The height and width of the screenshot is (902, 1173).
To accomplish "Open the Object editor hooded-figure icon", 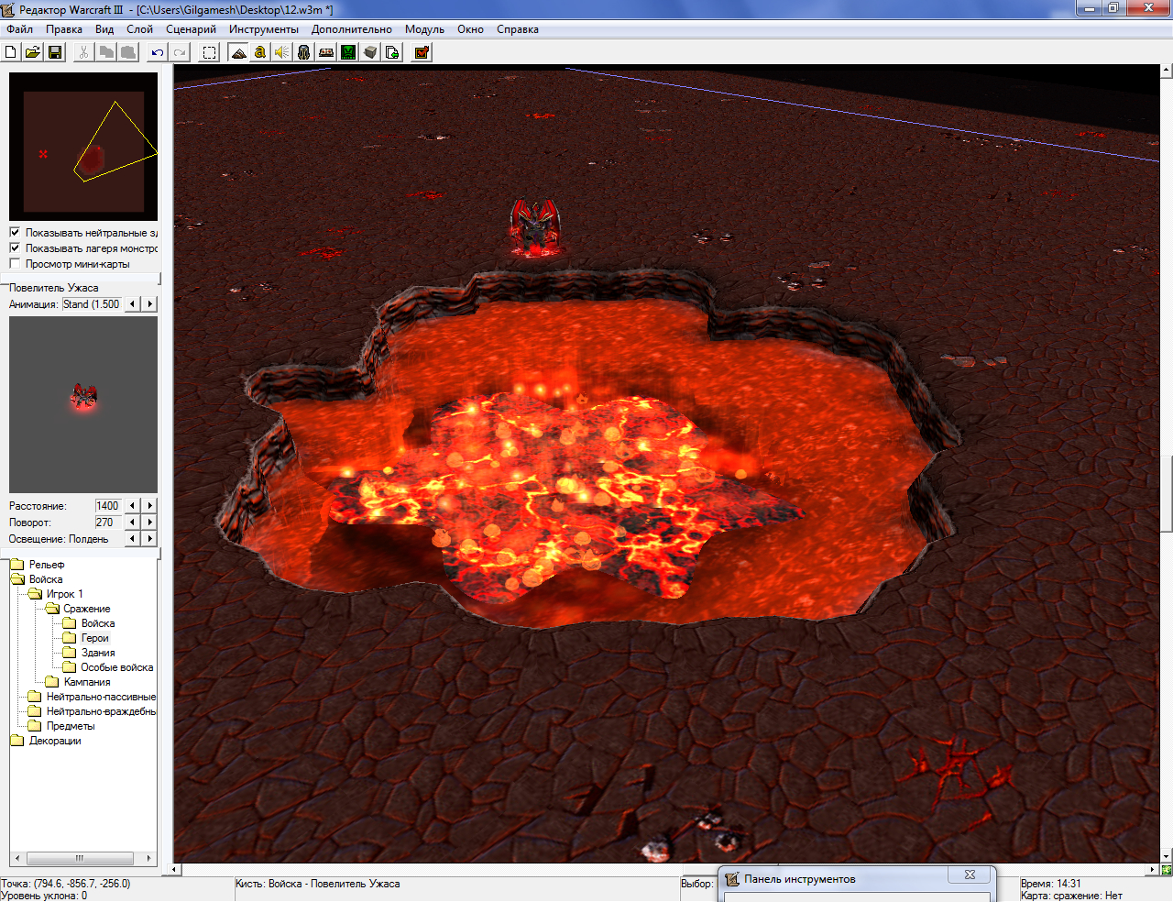I will click(304, 52).
